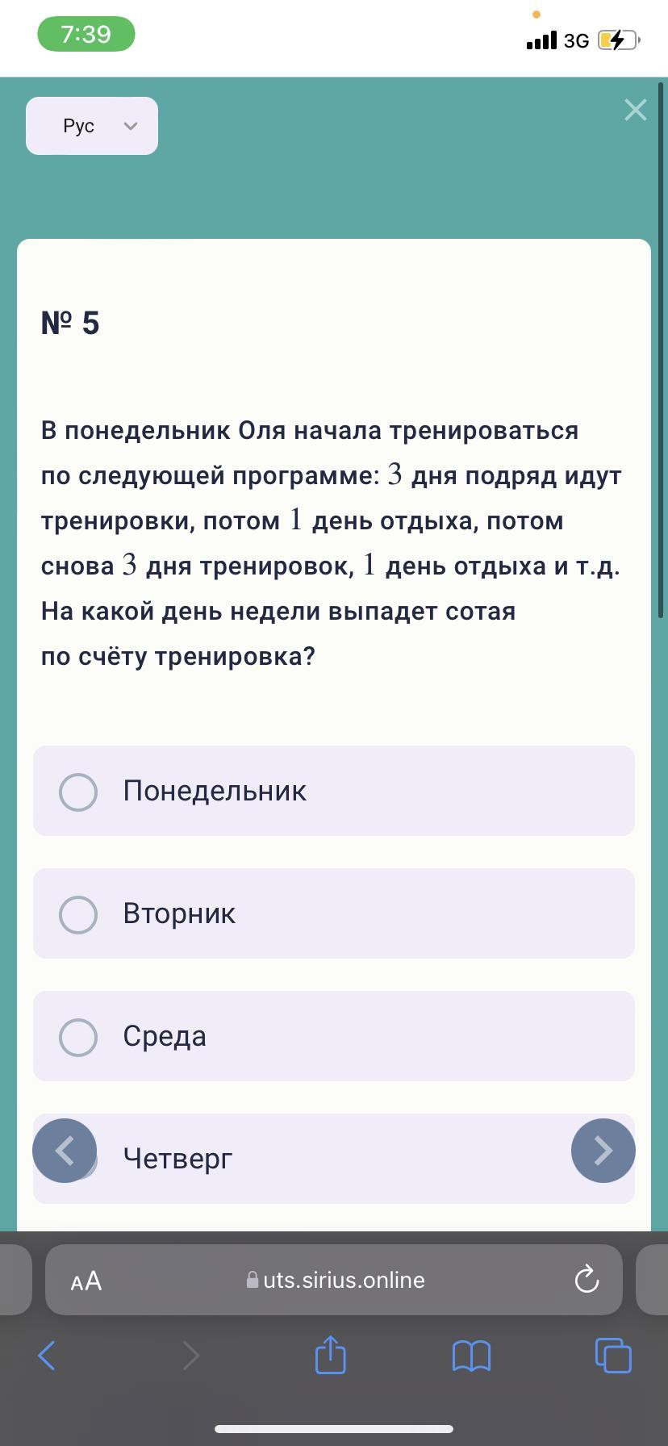Open Safari bookmarks book icon
The width and height of the screenshot is (668, 1446).
pos(472,1356)
